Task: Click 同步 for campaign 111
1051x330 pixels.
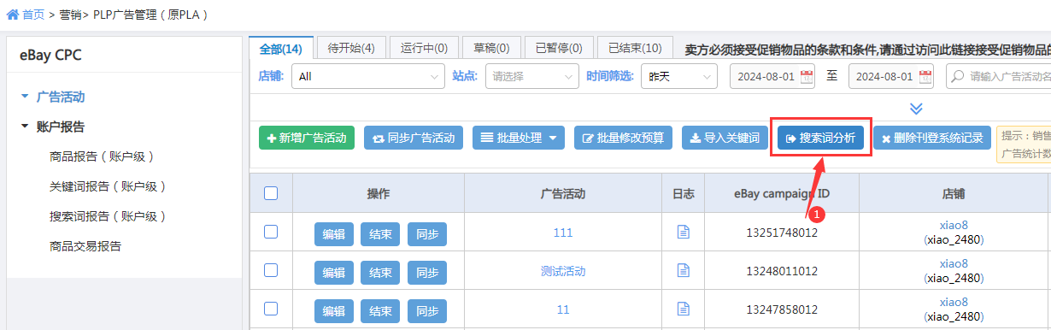Action: 427,234
